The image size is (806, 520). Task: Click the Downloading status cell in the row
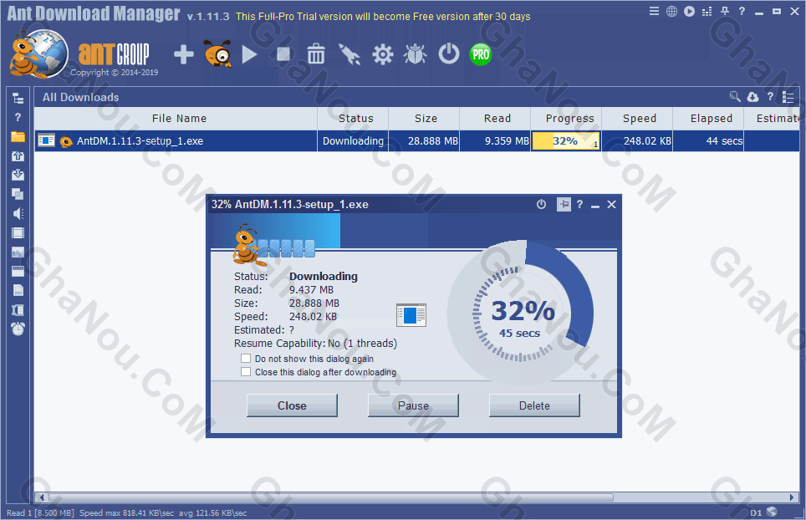353,140
